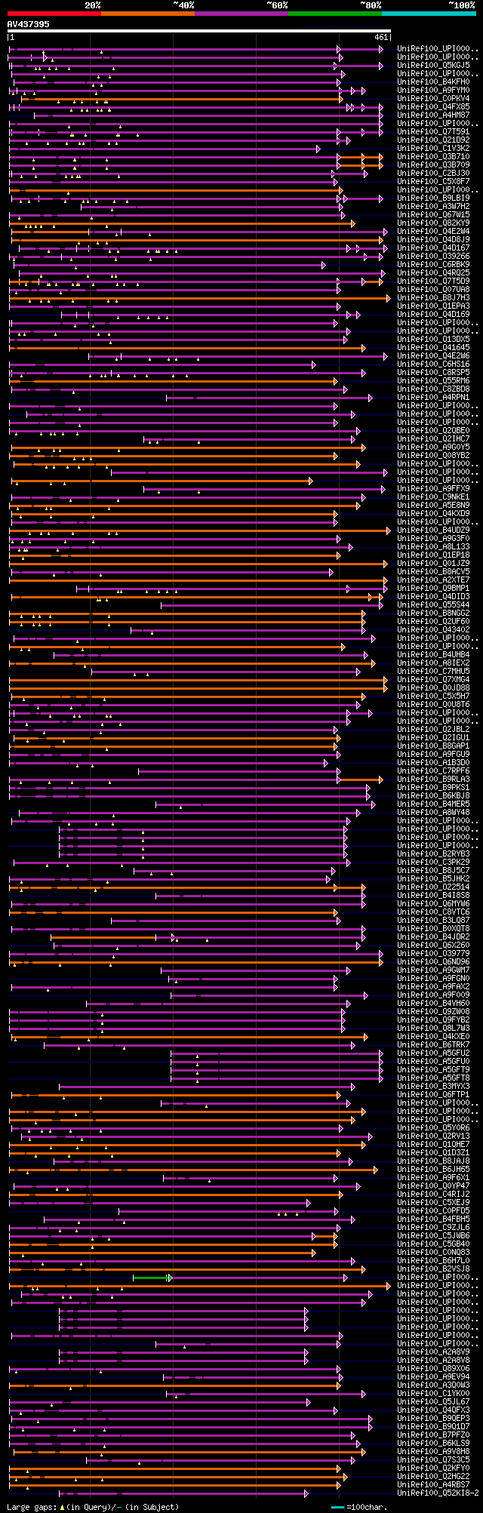
Task: Select hit label UniRef100_Q4D167
Action: (435, 248)
